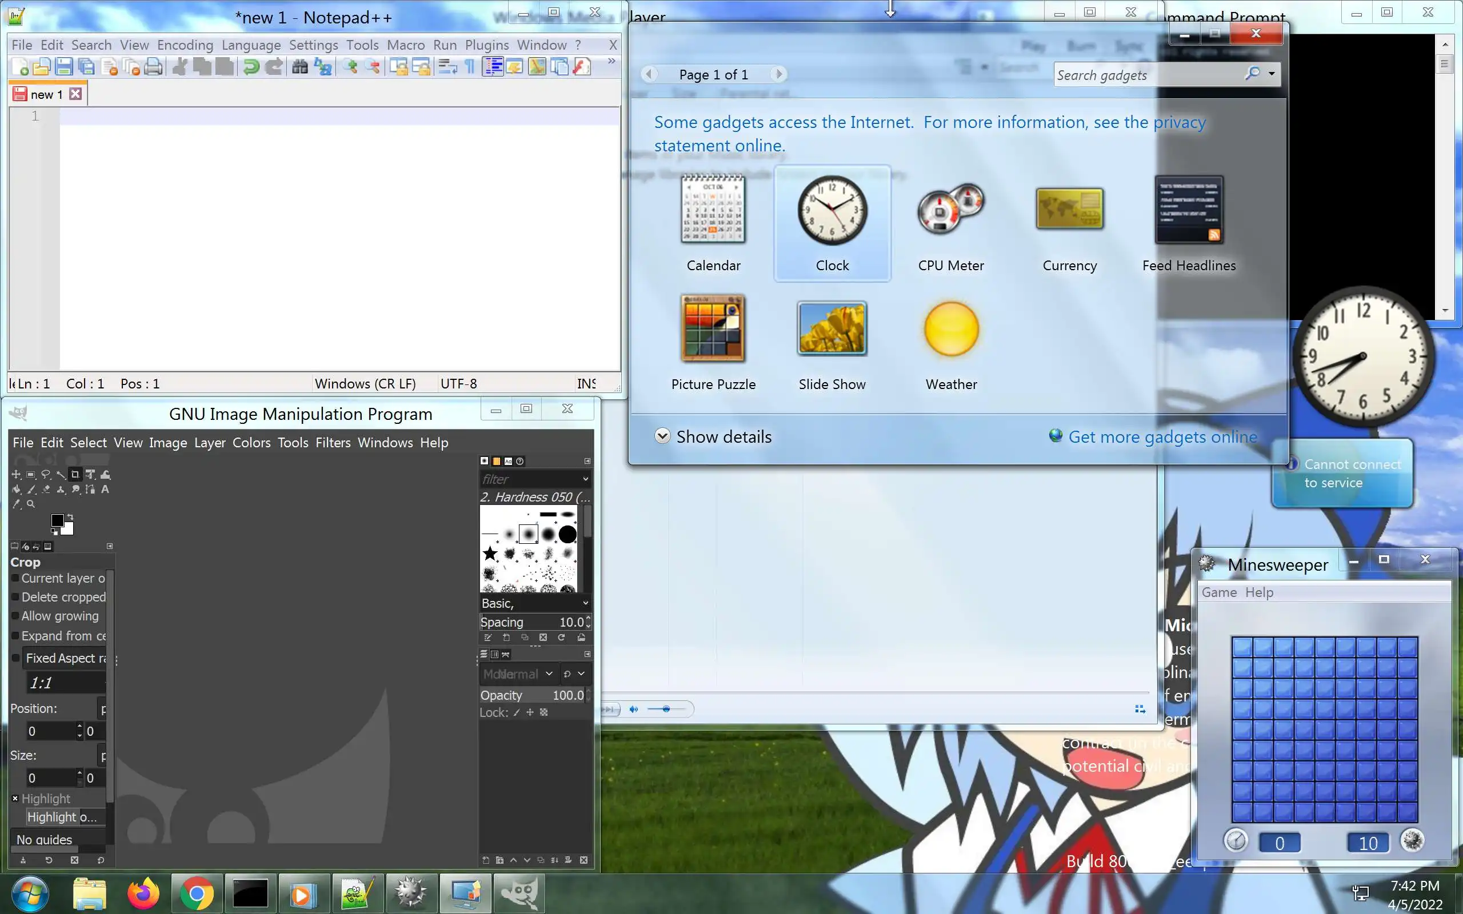Select the Fuzzy Select magic wand tool
This screenshot has width=1463, height=914.
pyautogui.click(x=61, y=475)
